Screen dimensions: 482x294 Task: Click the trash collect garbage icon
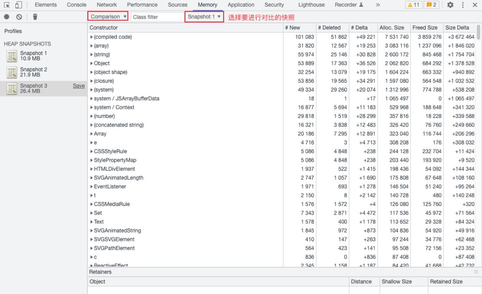point(35,17)
